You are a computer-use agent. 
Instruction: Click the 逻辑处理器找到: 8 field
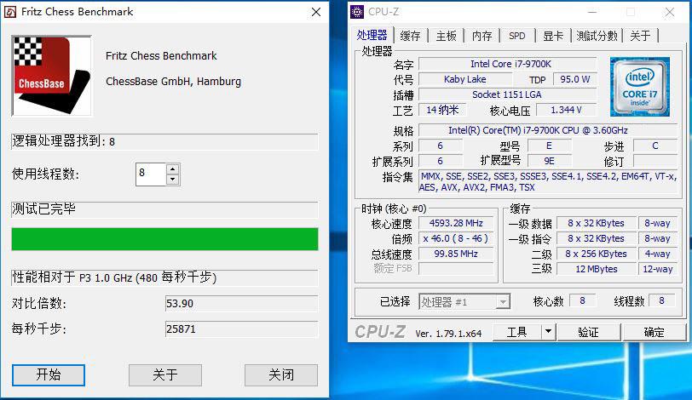[x=164, y=141]
